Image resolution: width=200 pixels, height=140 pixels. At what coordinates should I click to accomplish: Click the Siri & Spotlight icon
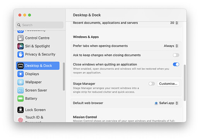coord(21,46)
